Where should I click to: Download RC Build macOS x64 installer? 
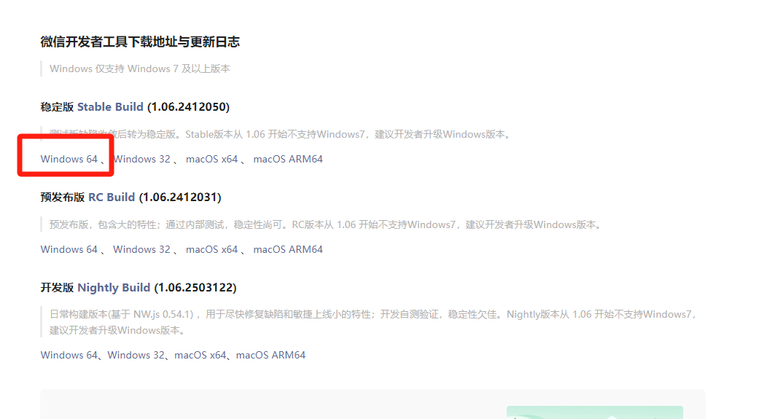[212, 249]
